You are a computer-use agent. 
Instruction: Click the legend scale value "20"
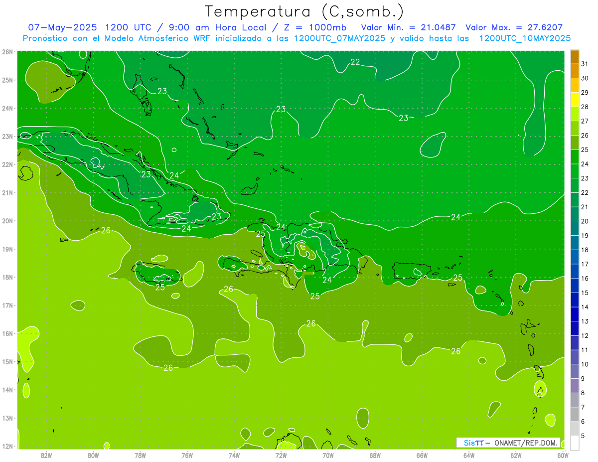click(585, 221)
